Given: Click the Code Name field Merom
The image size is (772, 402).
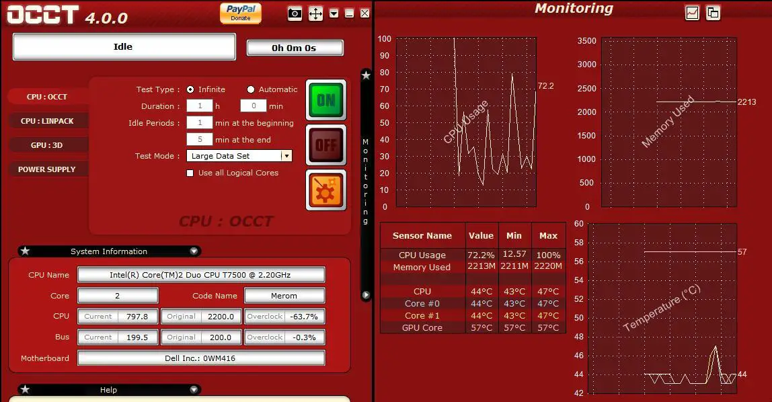Looking at the screenshot, I should click(284, 296).
